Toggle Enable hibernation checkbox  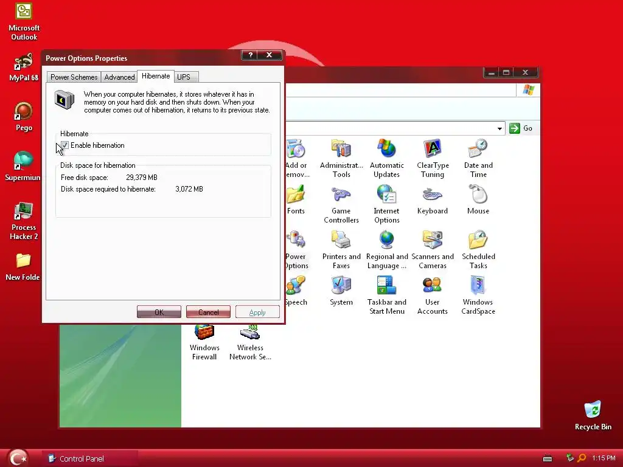(x=64, y=145)
